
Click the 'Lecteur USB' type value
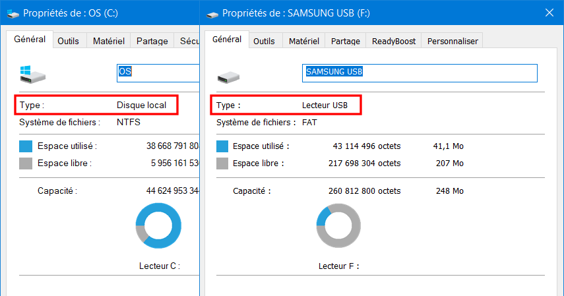click(325, 105)
